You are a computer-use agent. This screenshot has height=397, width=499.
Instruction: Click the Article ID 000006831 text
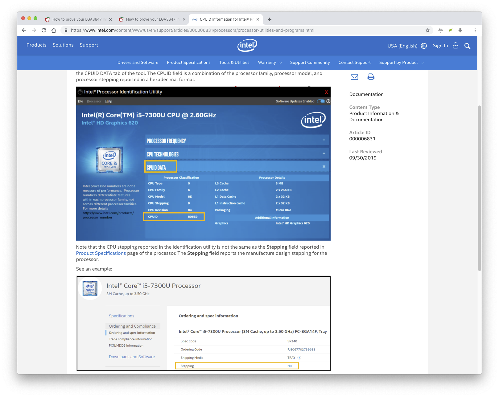click(362, 139)
